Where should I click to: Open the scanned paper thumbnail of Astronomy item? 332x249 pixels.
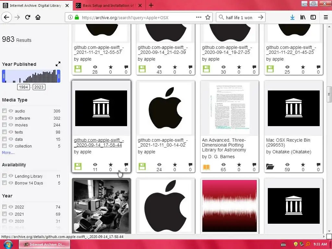coord(230,108)
